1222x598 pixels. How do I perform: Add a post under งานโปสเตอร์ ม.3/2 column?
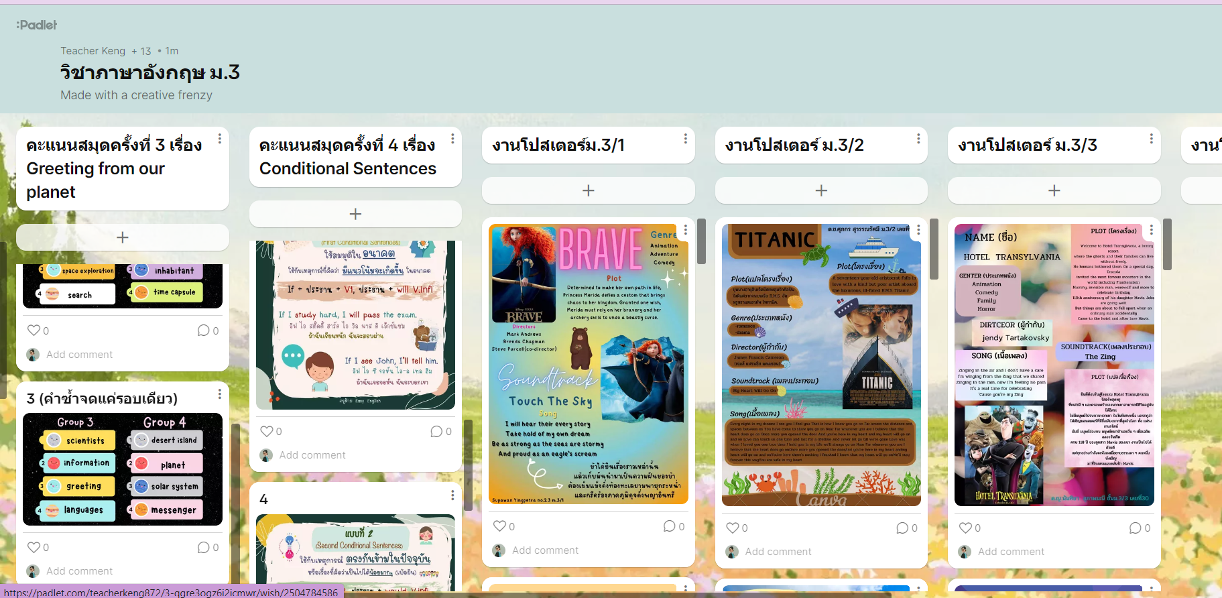tap(821, 190)
